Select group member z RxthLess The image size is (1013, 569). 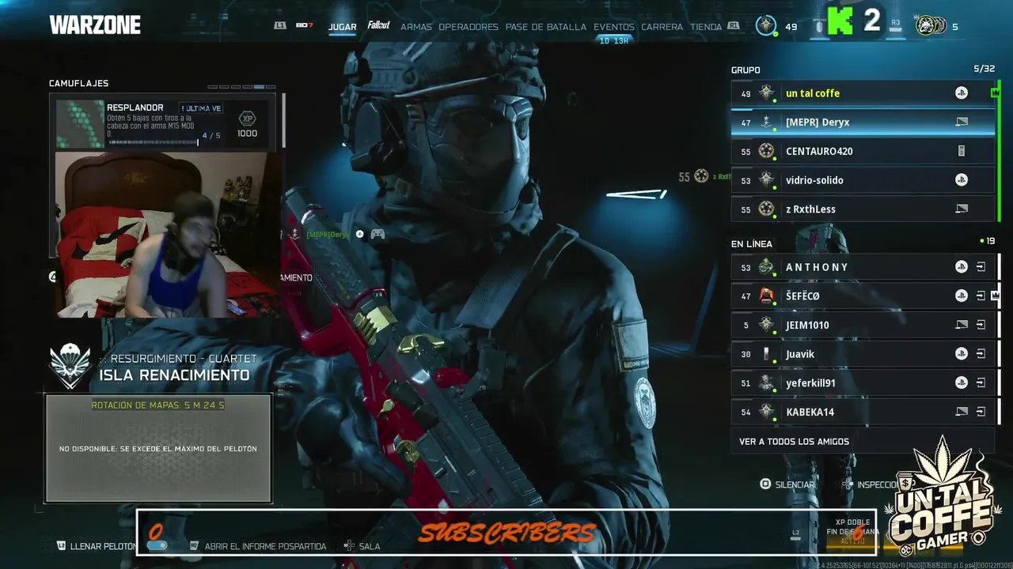click(863, 209)
